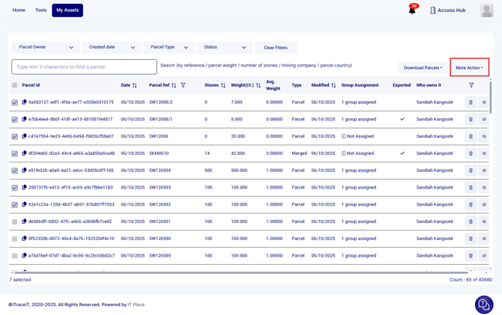Uncheck the SW12098 row checkbox
The image size is (502, 315).
[x=14, y=137]
